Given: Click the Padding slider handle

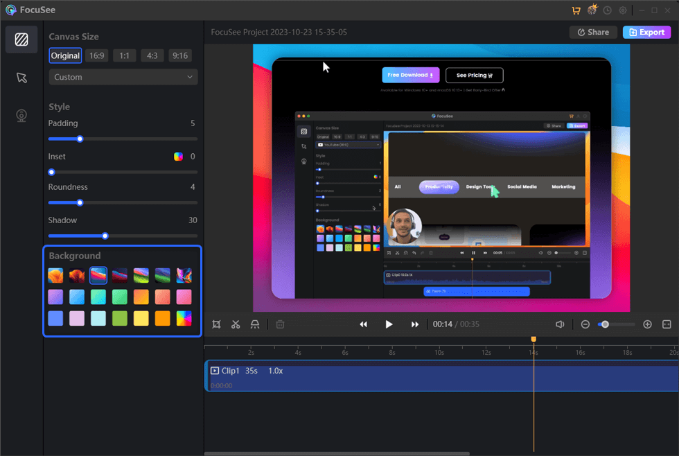Looking at the screenshot, I should coord(80,139).
